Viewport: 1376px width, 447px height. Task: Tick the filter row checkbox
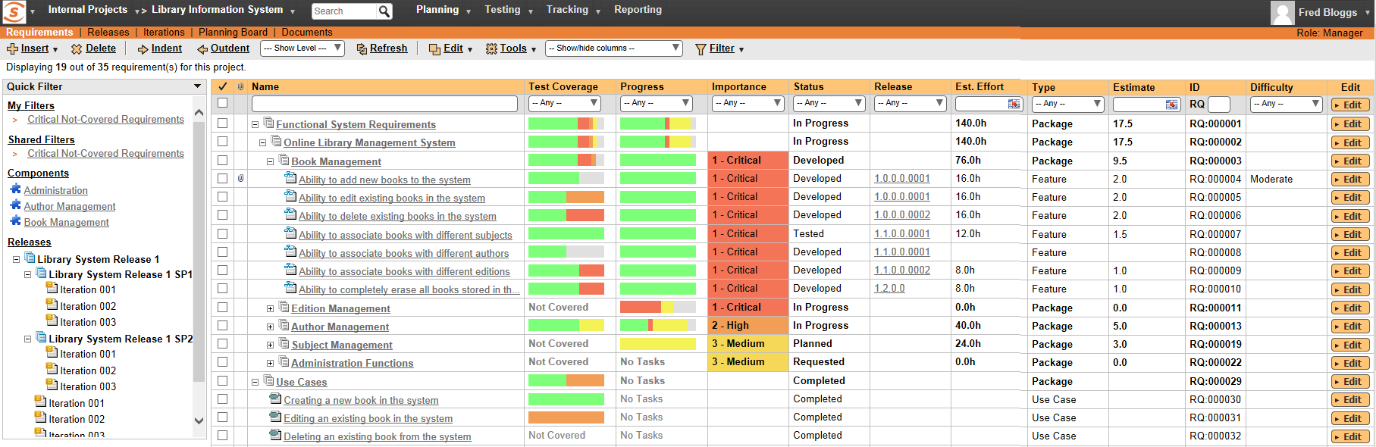222,103
